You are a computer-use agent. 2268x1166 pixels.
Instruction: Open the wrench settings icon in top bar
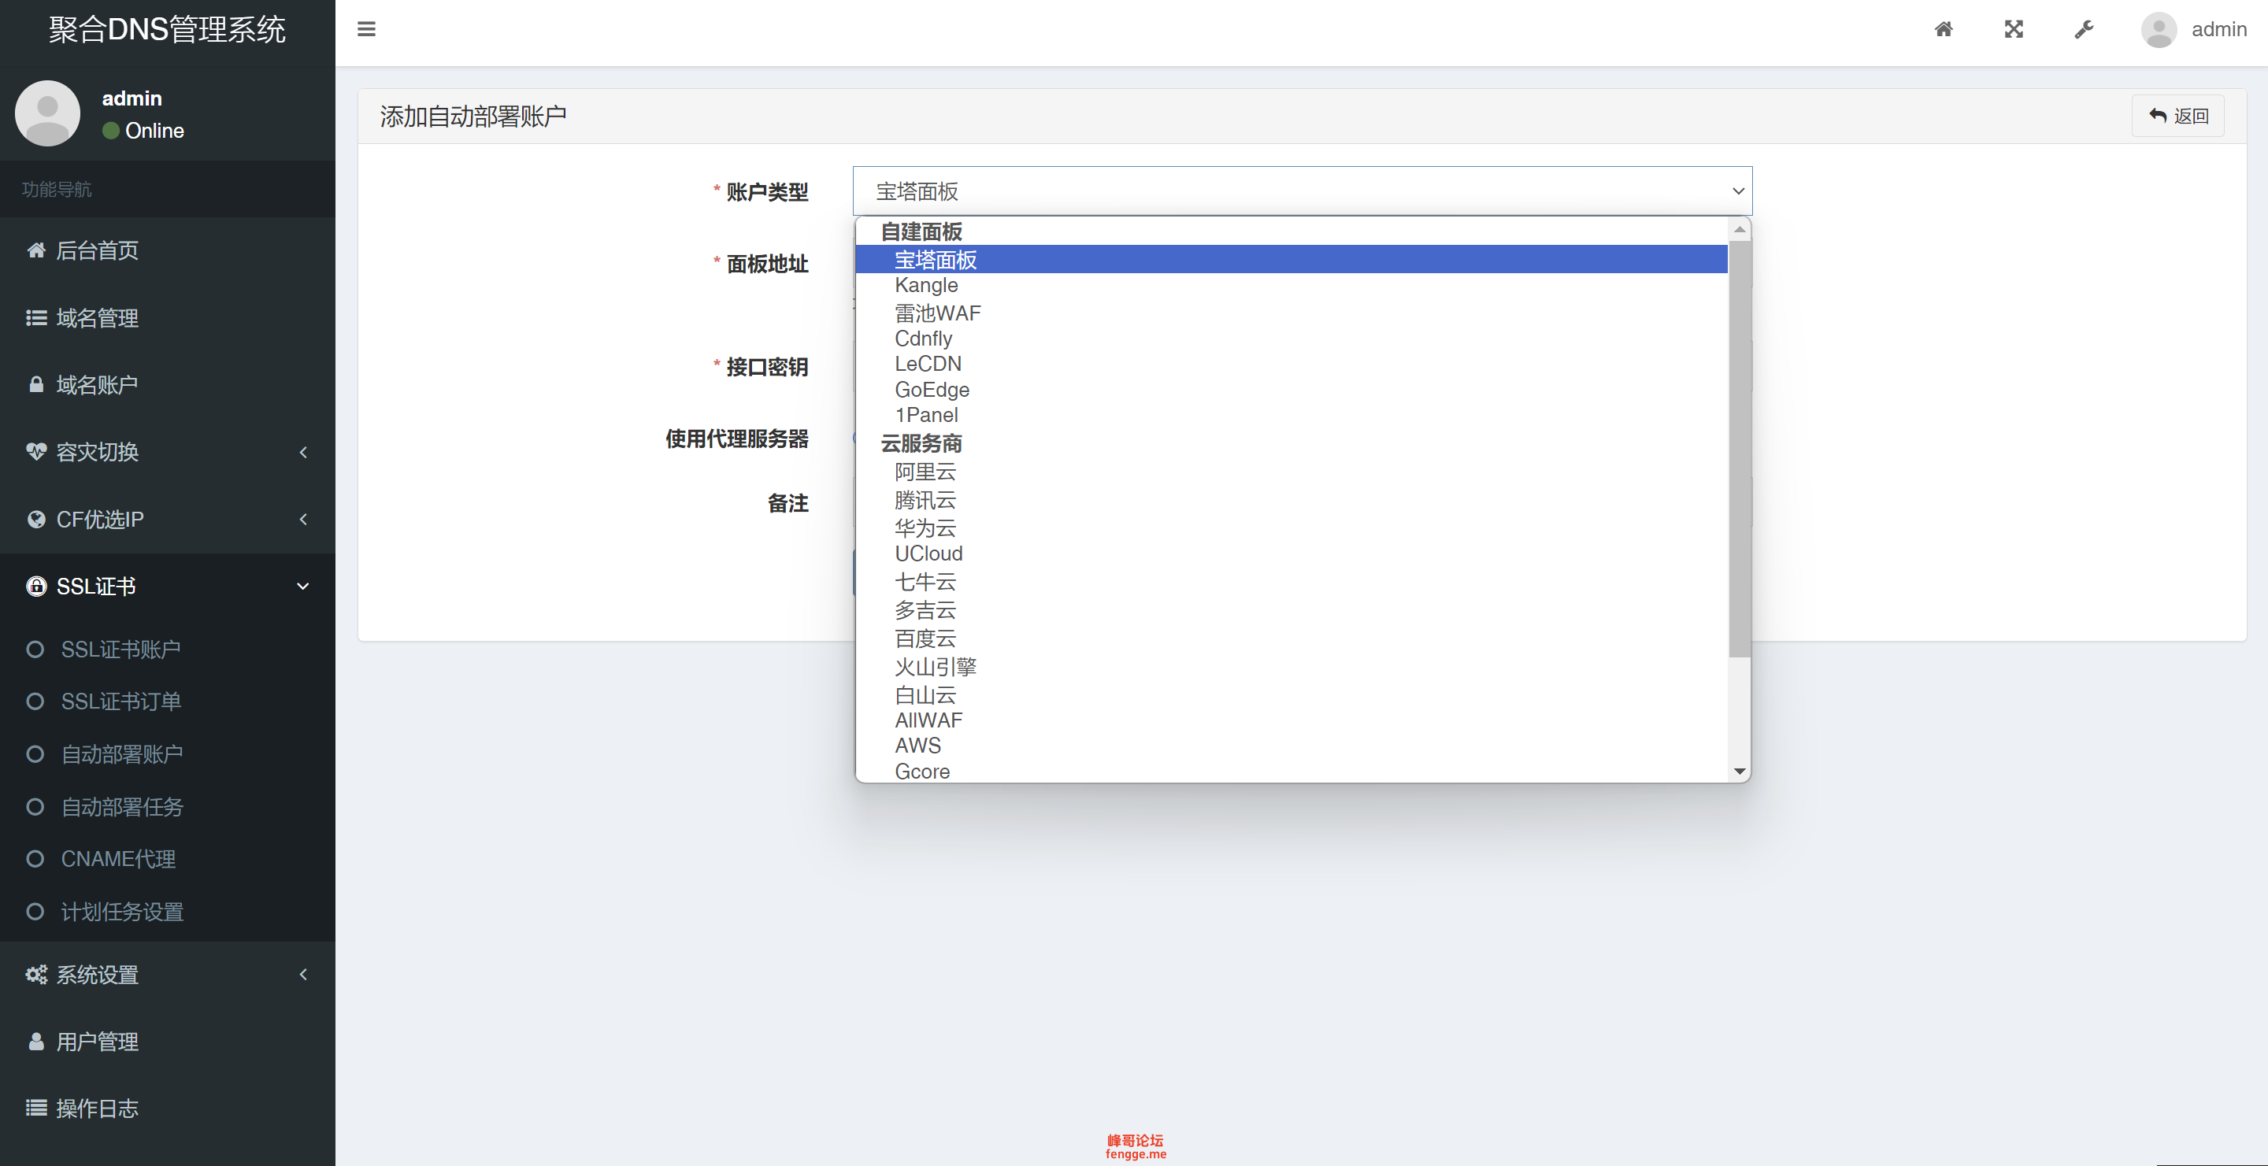point(2083,29)
